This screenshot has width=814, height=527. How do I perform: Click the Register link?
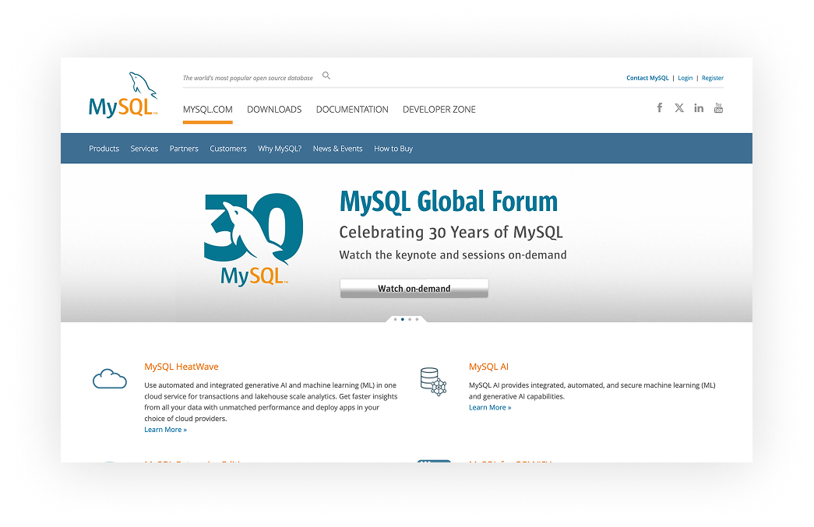pos(713,78)
